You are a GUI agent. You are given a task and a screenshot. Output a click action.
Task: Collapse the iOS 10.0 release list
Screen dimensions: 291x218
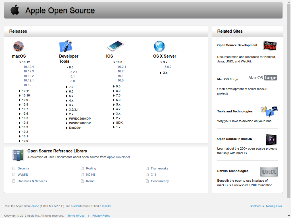114,62
